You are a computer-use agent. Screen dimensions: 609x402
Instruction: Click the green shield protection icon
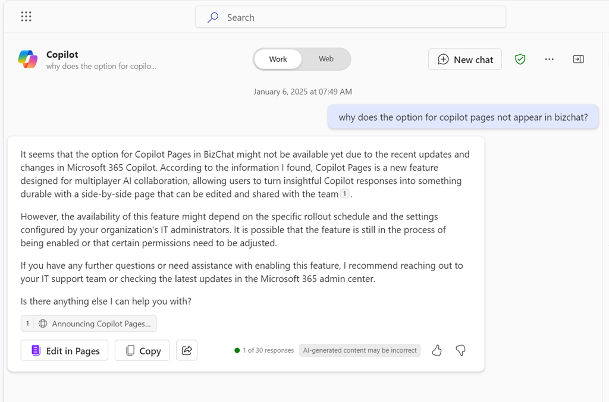520,59
